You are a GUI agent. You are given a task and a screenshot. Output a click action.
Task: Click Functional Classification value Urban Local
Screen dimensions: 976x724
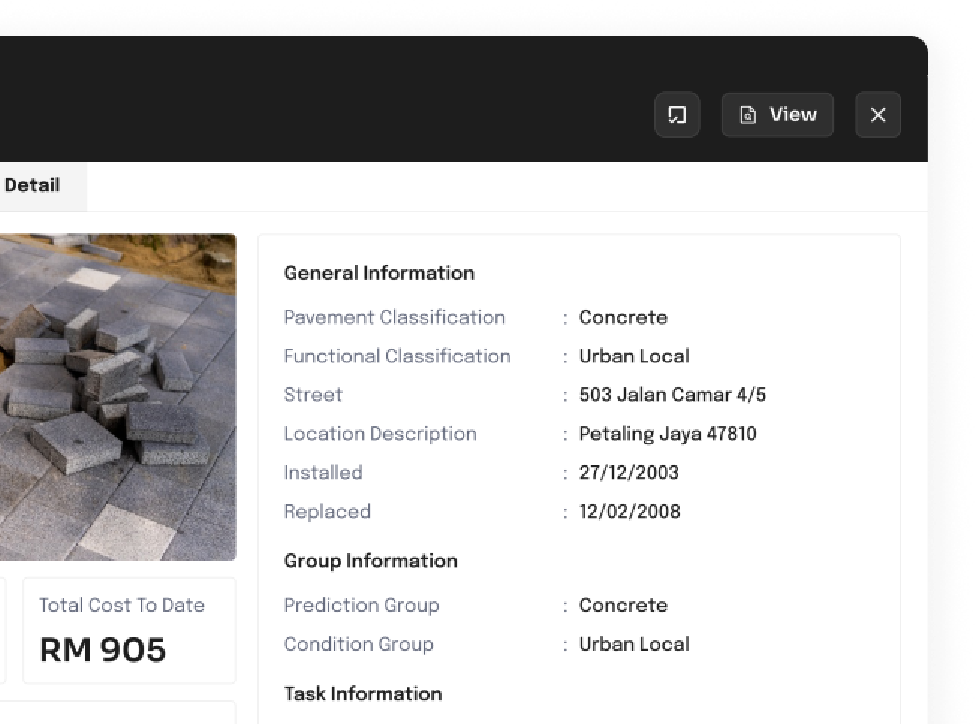[634, 356]
